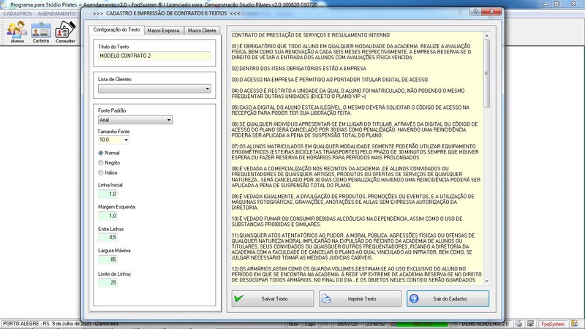
Task: Switch to Configuração do Texto tab
Action: click(x=116, y=30)
